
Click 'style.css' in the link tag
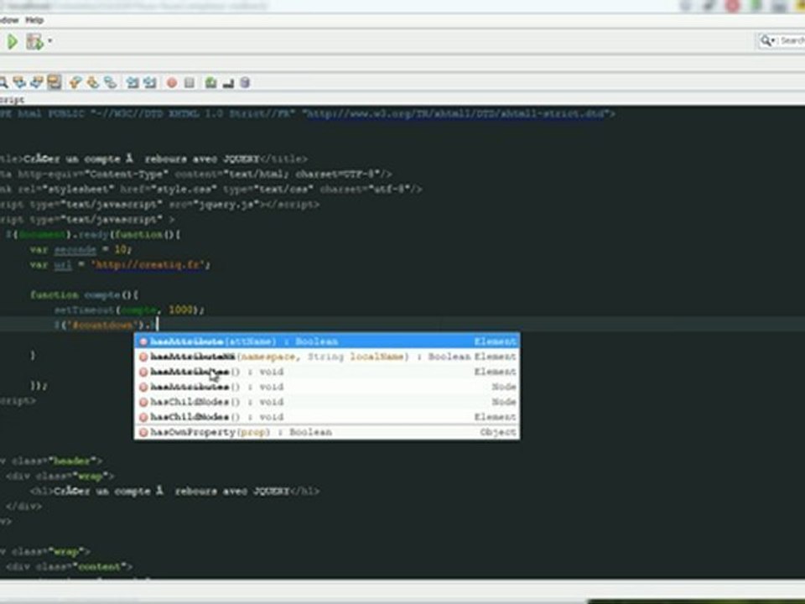pyautogui.click(x=188, y=189)
